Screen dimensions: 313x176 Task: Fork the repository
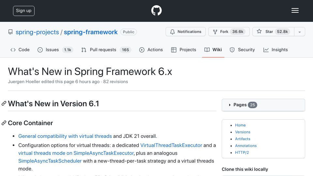point(229,32)
